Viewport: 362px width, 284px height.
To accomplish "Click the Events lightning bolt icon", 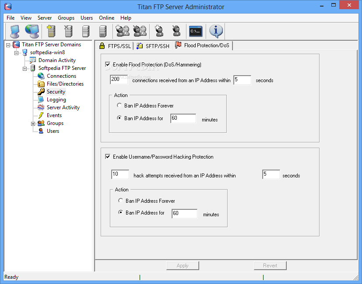I will point(41,115).
